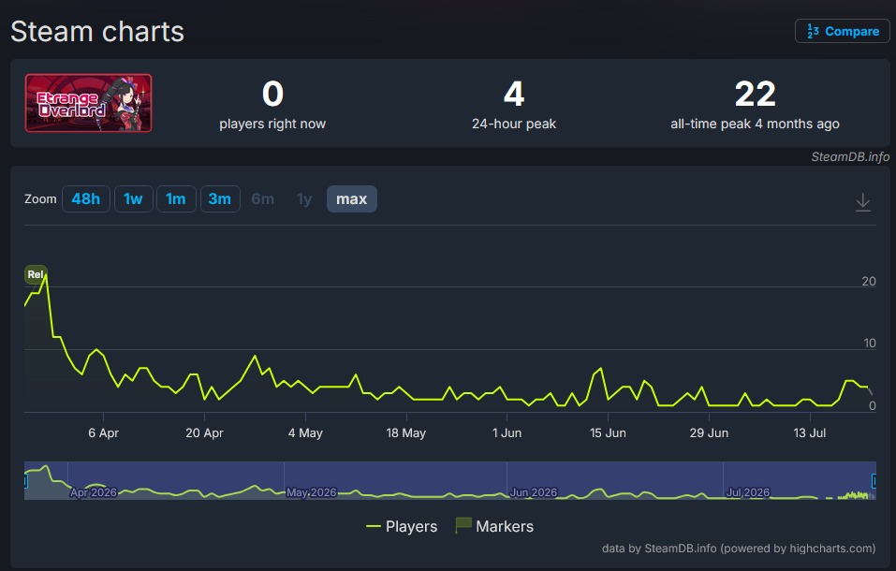Click the '24-hour peak' caption
Viewport: 896px width, 571px height.
tap(514, 124)
